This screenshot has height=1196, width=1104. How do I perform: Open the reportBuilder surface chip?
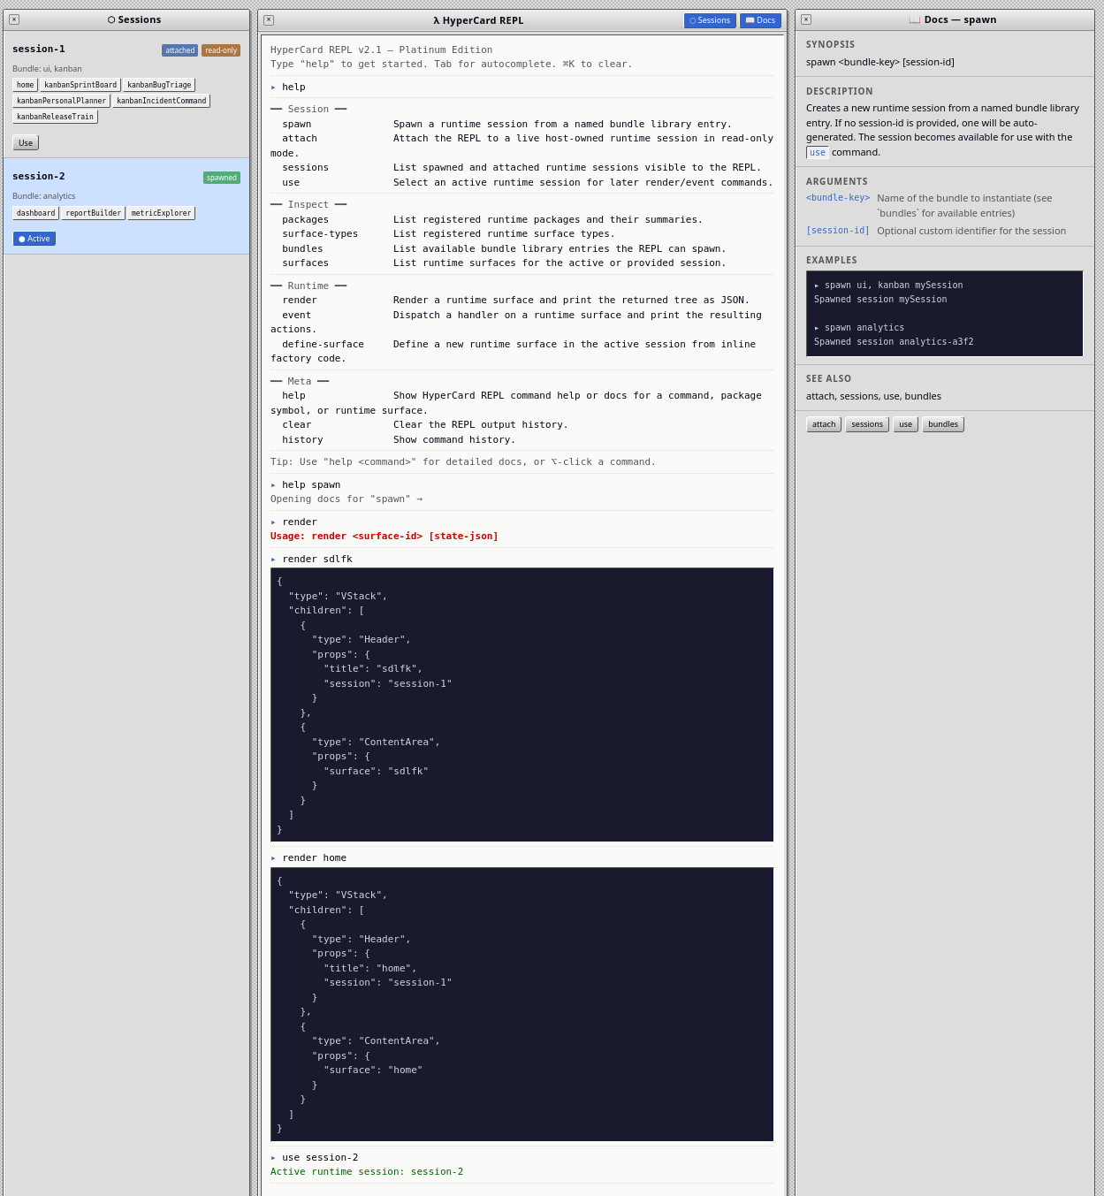tap(93, 213)
